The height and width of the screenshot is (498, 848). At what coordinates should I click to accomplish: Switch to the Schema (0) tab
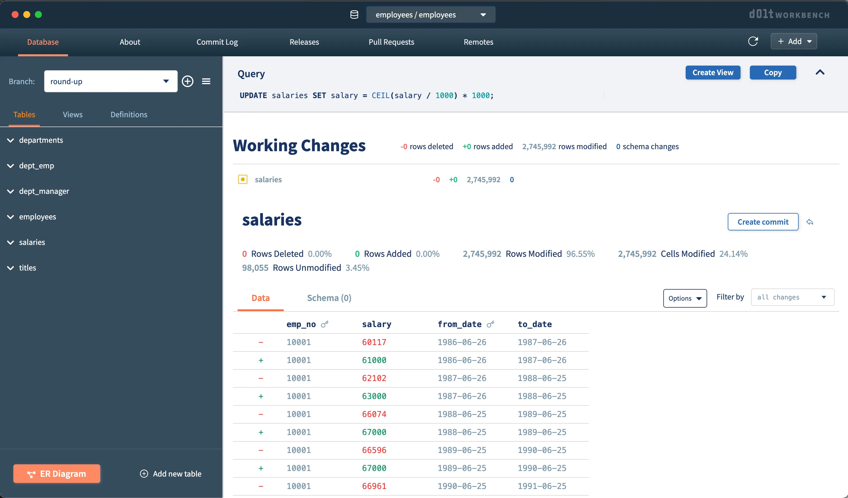[329, 297]
